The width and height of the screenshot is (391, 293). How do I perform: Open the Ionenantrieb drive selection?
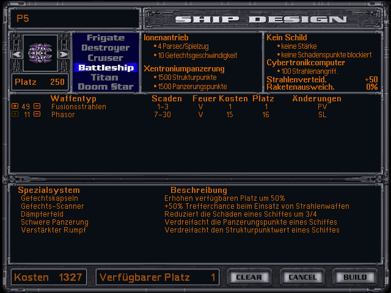[x=166, y=38]
